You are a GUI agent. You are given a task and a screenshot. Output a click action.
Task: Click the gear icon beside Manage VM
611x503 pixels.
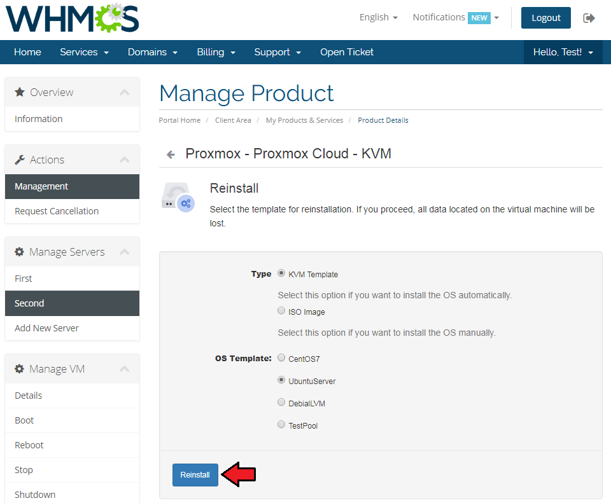(19, 369)
